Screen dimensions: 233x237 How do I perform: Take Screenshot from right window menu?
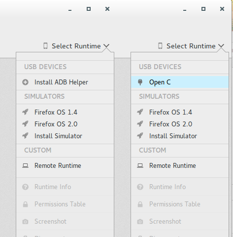pyautogui.click(x=180, y=222)
